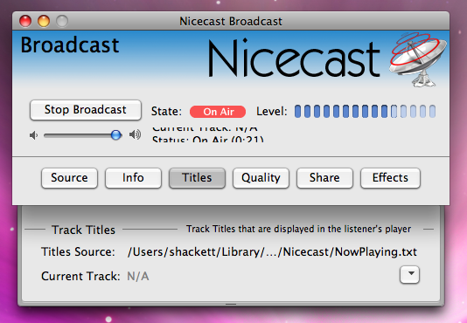Click the Status On Air (0:21) text
The height and width of the screenshot is (323, 467).
pyautogui.click(x=208, y=139)
